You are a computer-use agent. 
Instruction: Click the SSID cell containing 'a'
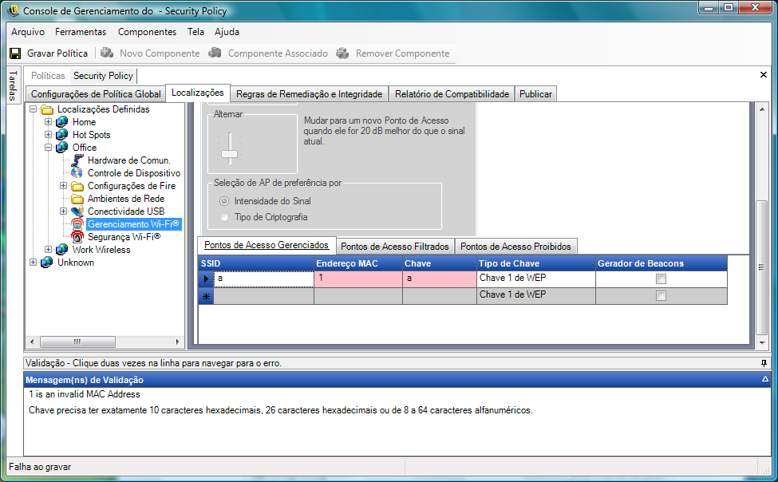(264, 279)
